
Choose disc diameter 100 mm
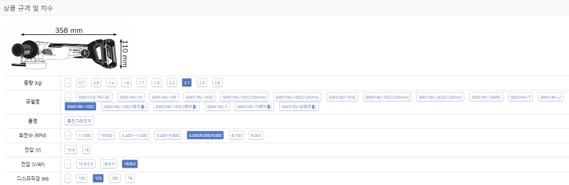82,178
